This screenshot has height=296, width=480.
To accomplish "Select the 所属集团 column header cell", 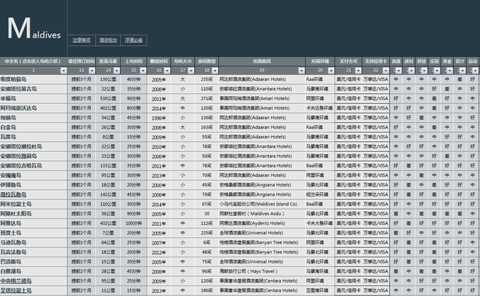I will point(262,61).
